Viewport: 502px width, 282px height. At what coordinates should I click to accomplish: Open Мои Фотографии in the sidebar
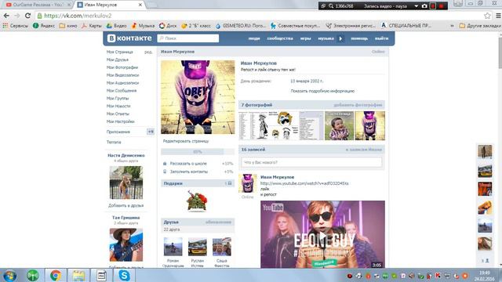(122, 67)
